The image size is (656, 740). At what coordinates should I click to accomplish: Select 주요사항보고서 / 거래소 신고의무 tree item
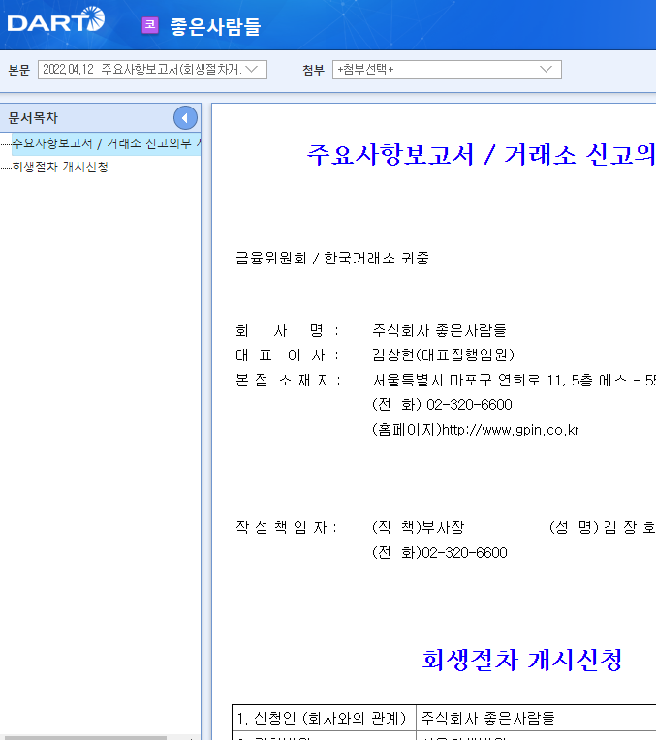pyautogui.click(x=107, y=143)
